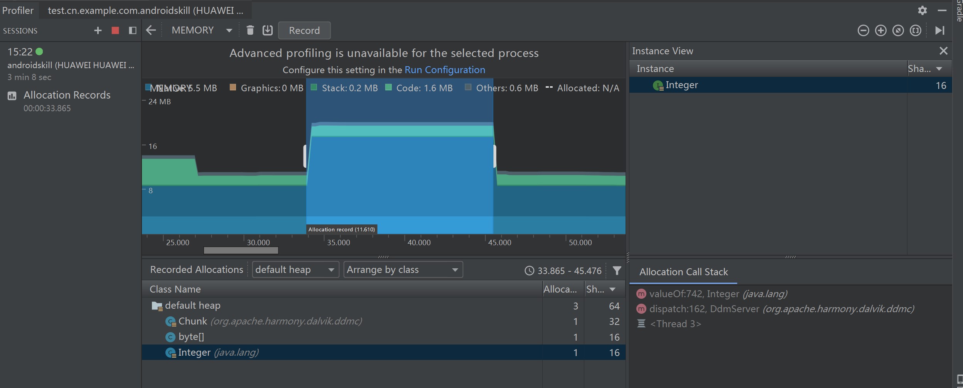This screenshot has width=963, height=388.
Task: Click the Record button
Action: [x=304, y=30]
